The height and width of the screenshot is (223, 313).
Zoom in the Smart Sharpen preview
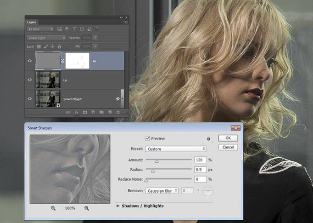(x=87, y=208)
